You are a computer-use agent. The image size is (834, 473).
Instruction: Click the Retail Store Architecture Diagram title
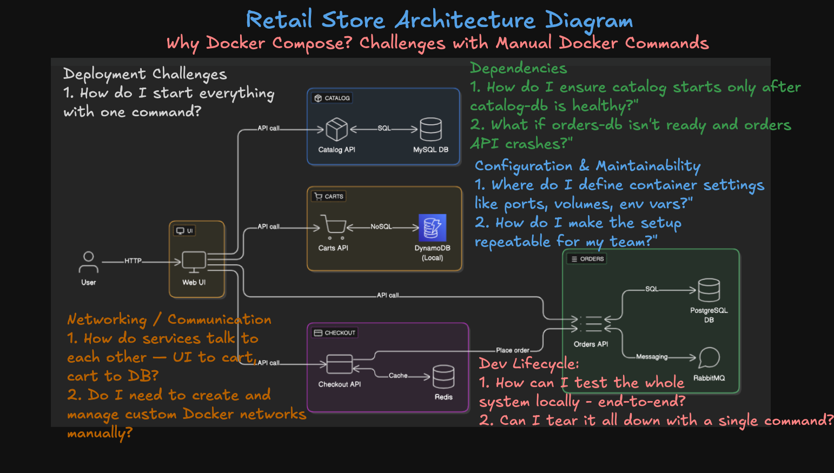pyautogui.click(x=439, y=20)
